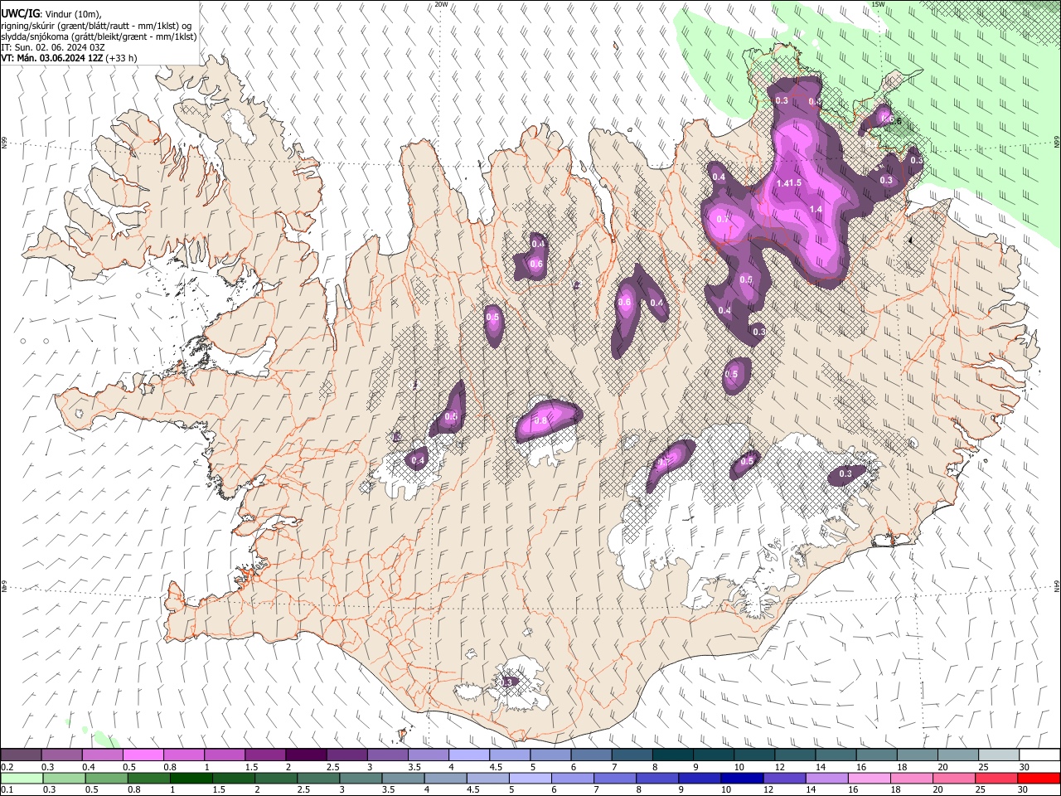
Task: Pick the pale pink 16 rain legend swatch
Action: [868, 778]
